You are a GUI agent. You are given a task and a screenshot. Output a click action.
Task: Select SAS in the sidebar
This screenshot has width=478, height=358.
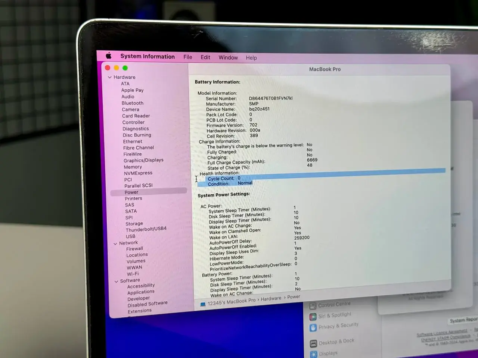pos(130,205)
